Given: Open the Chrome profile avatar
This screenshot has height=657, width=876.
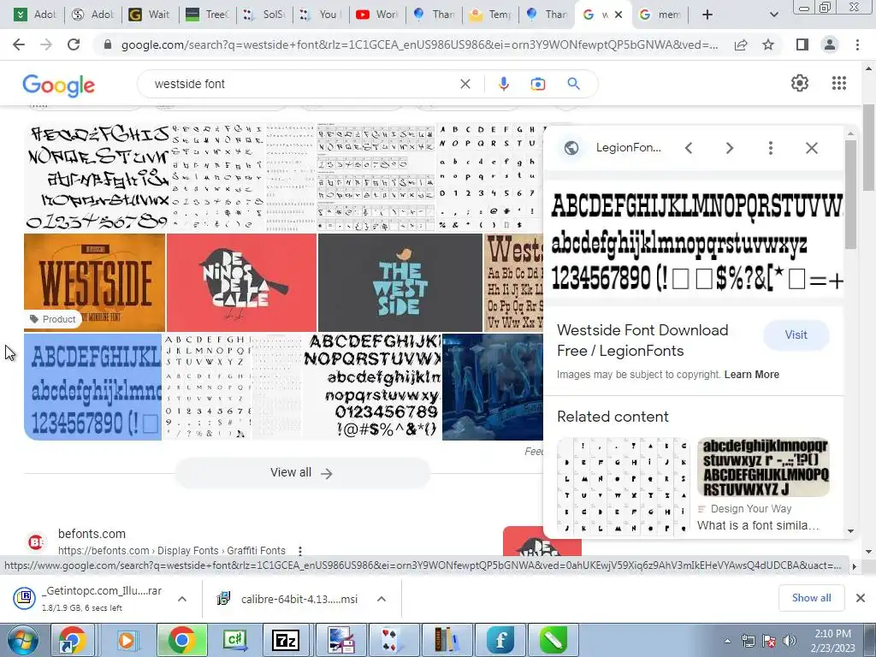Looking at the screenshot, I should tap(830, 44).
